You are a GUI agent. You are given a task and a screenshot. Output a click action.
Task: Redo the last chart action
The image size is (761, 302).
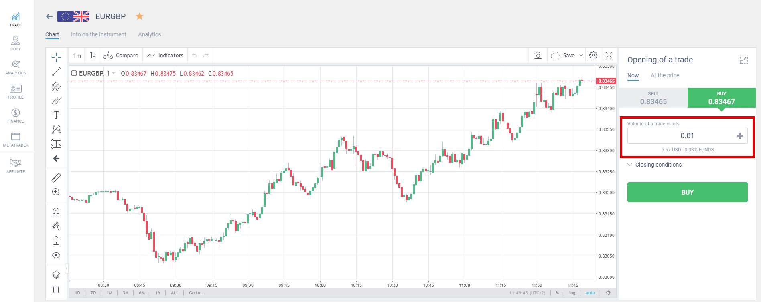[206, 55]
